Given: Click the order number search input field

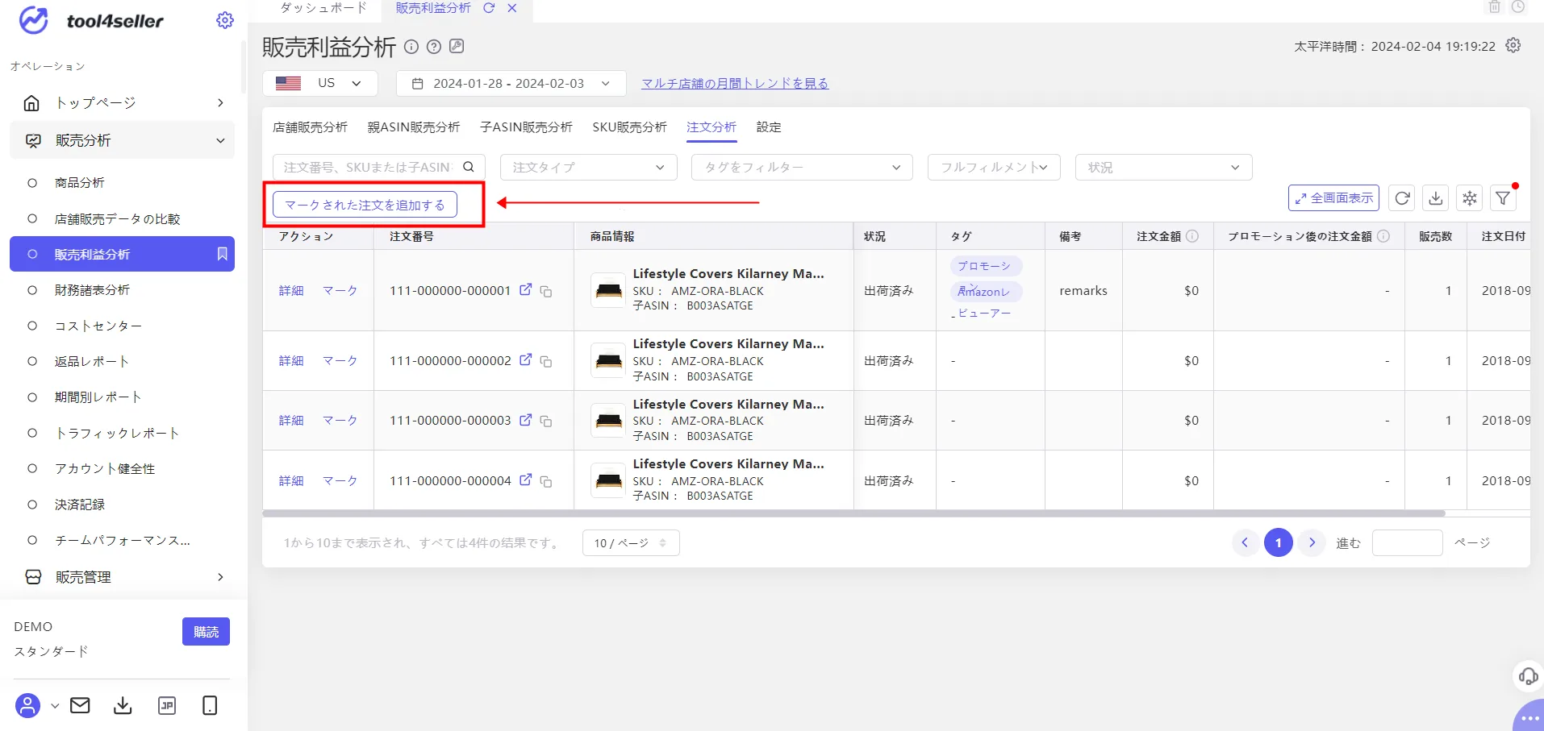Looking at the screenshot, I should [369, 167].
